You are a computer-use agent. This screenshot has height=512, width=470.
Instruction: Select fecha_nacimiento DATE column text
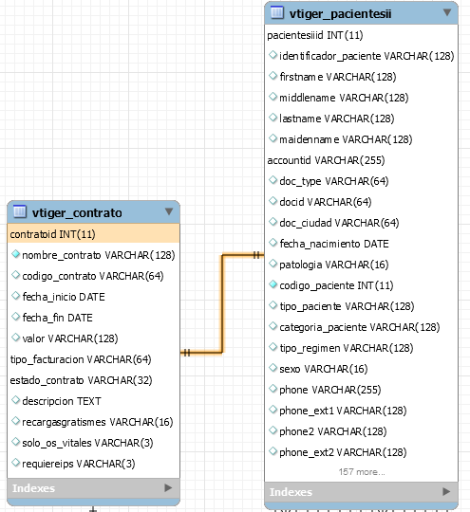(334, 244)
